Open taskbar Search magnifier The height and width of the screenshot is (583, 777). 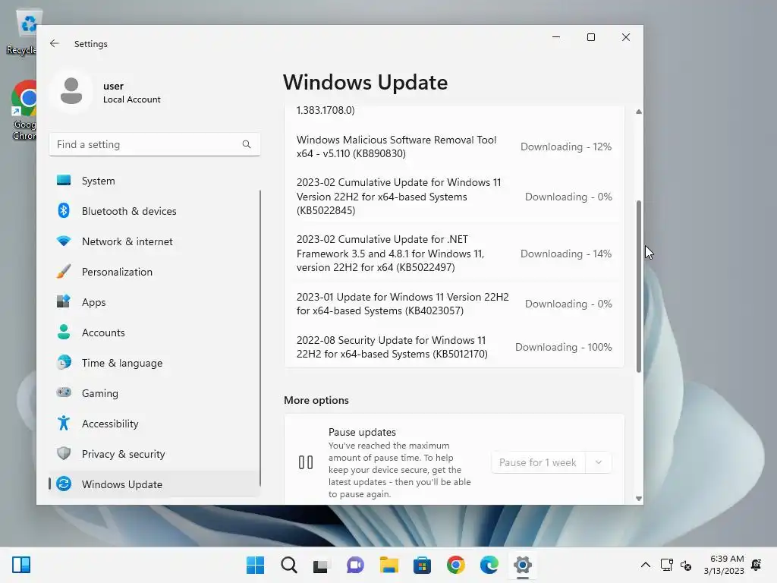click(x=289, y=565)
